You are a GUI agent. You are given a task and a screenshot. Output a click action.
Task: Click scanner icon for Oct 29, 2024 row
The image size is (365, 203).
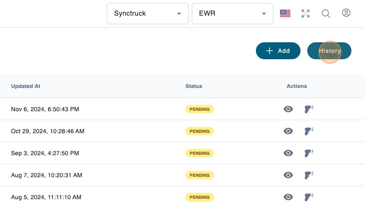[x=309, y=131]
